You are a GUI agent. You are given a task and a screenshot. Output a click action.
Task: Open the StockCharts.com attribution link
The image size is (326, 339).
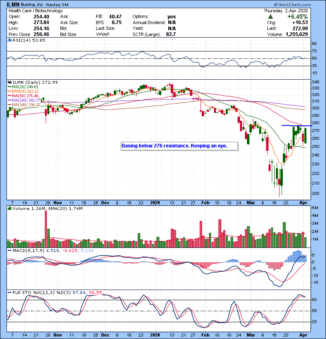click(292, 4)
